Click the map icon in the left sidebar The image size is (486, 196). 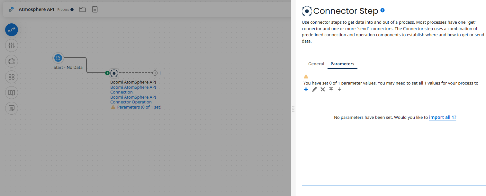[x=11, y=93]
